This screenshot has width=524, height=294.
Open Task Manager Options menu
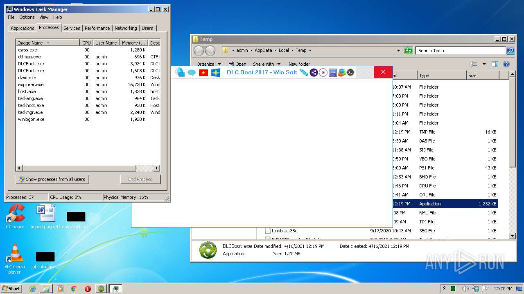pyautogui.click(x=27, y=17)
